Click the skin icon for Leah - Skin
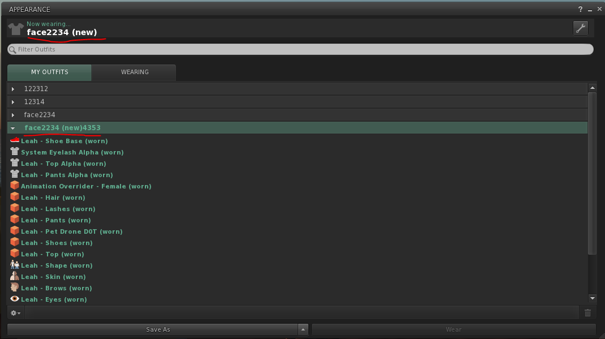Viewport: 605px width, 339px height. pyautogui.click(x=14, y=276)
